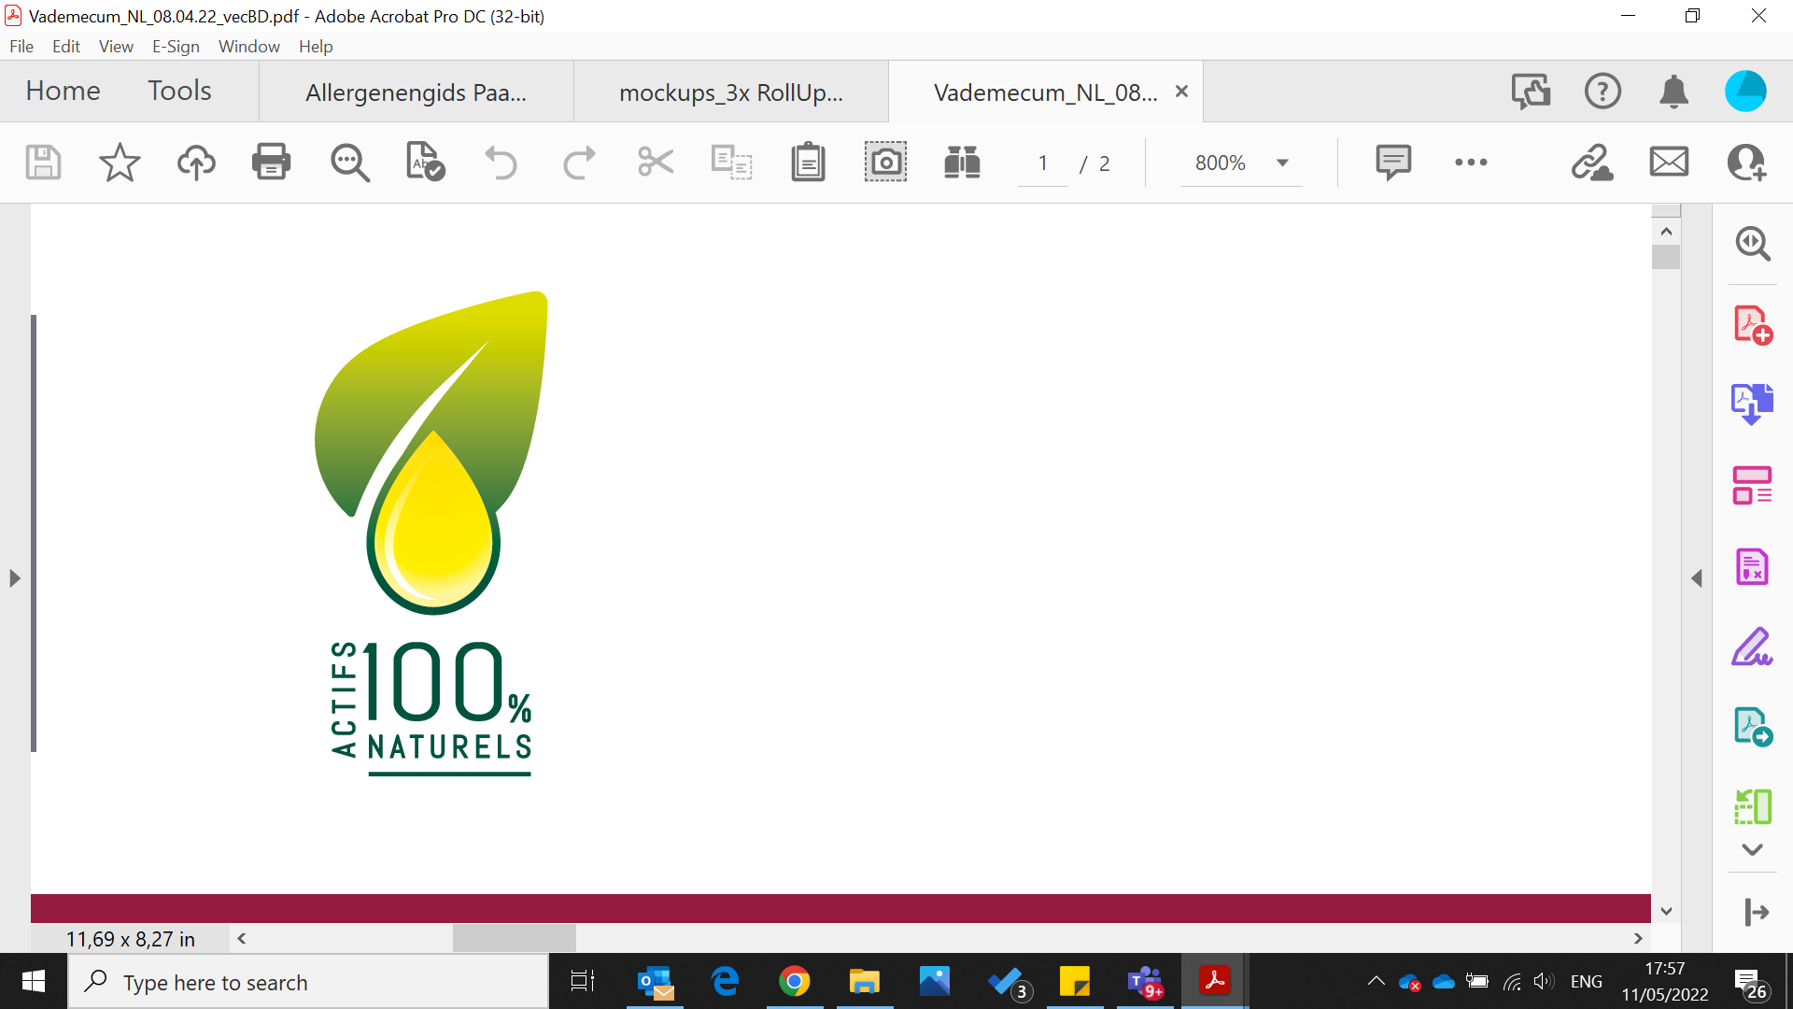Click the Save to cloud upload icon
Image resolution: width=1793 pixels, height=1009 pixels.
(196, 163)
